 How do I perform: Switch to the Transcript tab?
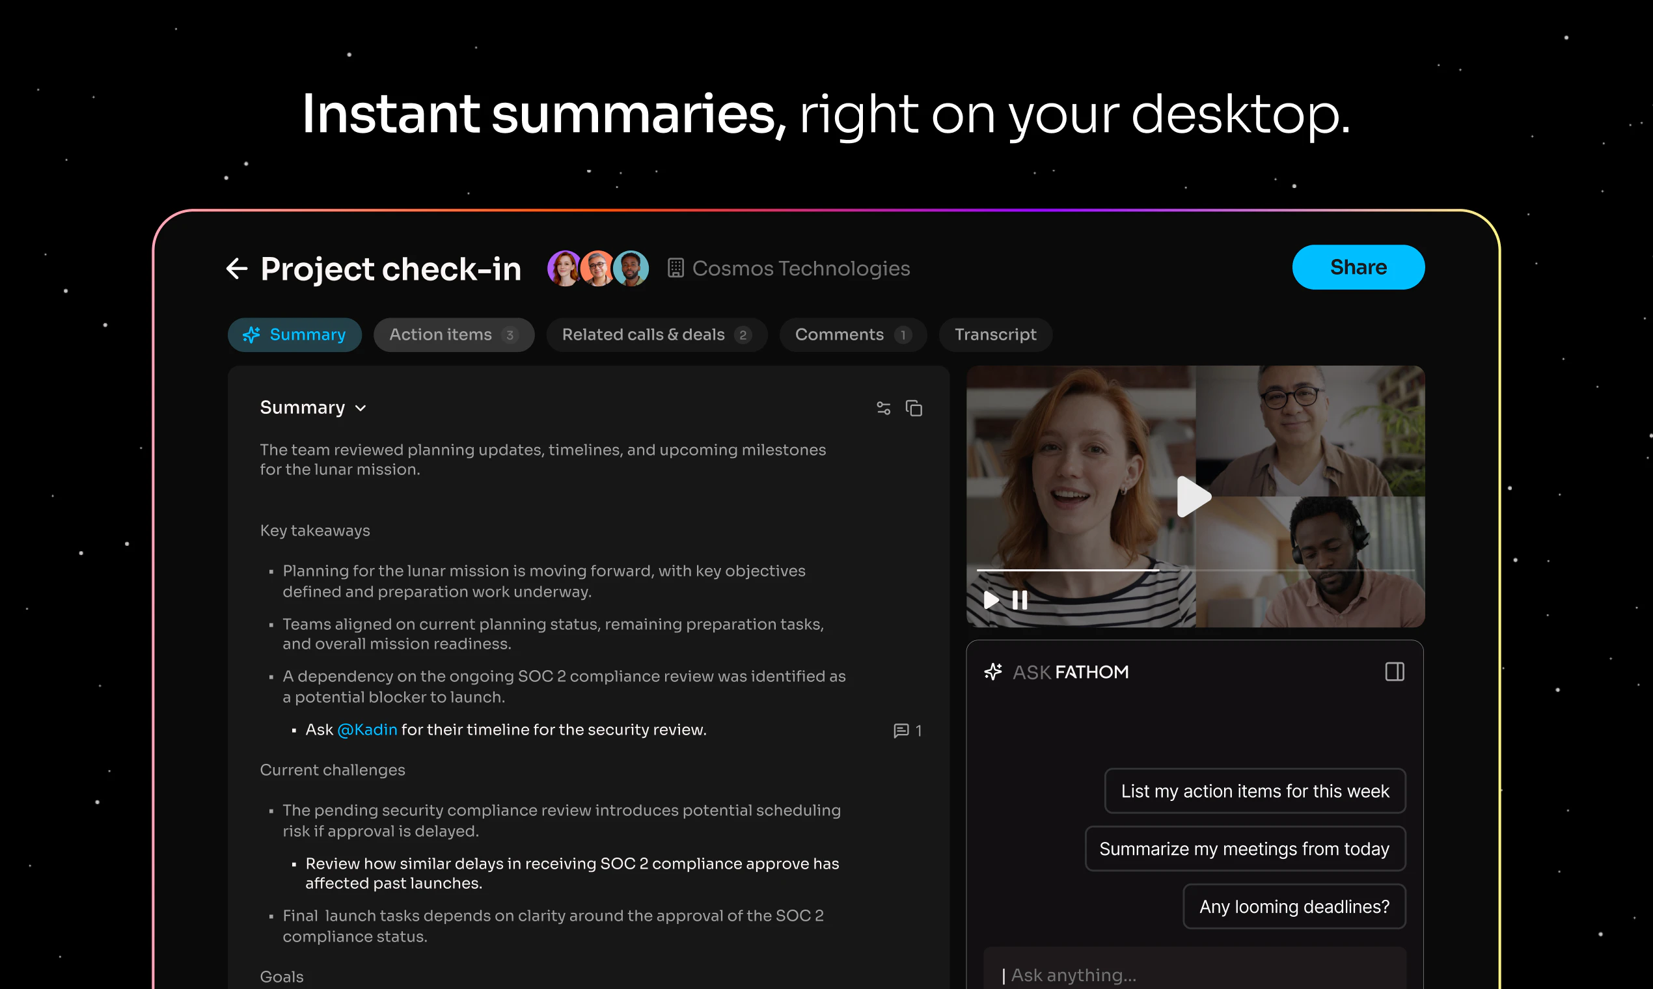click(x=995, y=334)
